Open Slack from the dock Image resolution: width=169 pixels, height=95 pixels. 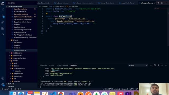pyautogui.click(x=104, y=93)
